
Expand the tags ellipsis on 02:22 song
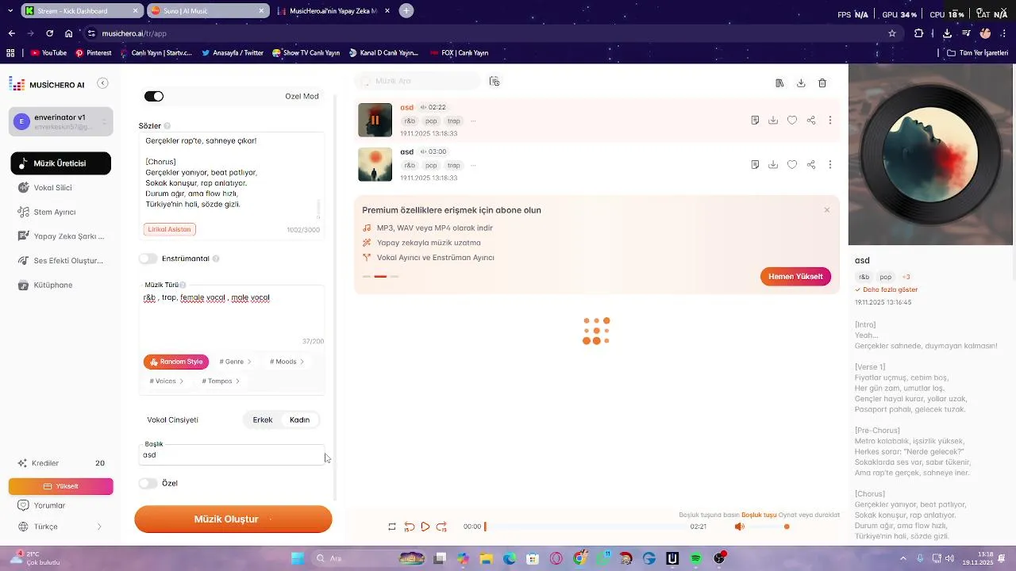tap(473, 121)
